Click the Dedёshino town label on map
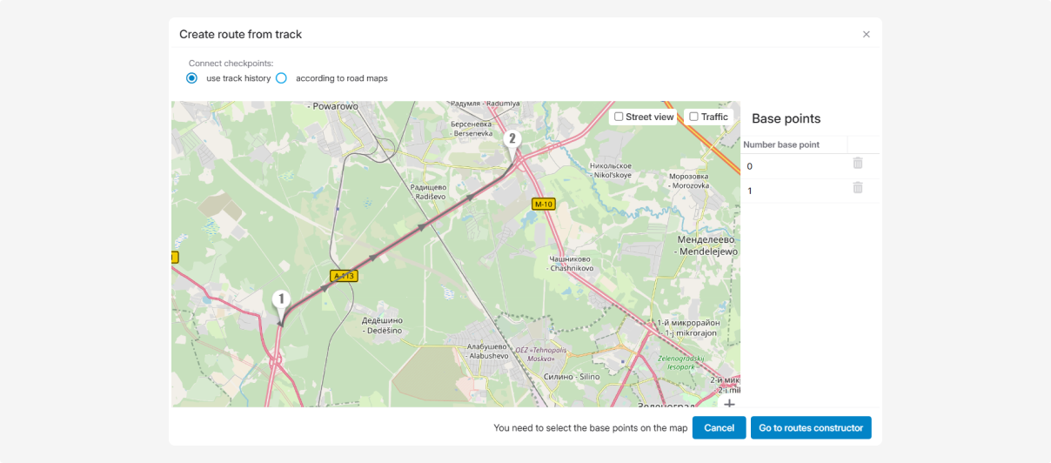The image size is (1051, 463). coord(382,325)
